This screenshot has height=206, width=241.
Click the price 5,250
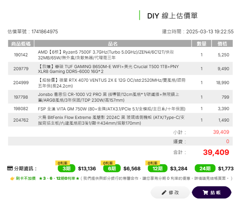pos(223,55)
